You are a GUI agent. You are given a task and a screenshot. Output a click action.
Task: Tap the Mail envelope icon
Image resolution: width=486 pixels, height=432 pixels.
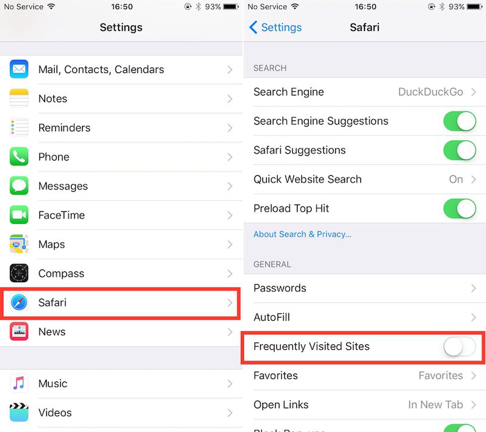point(19,69)
